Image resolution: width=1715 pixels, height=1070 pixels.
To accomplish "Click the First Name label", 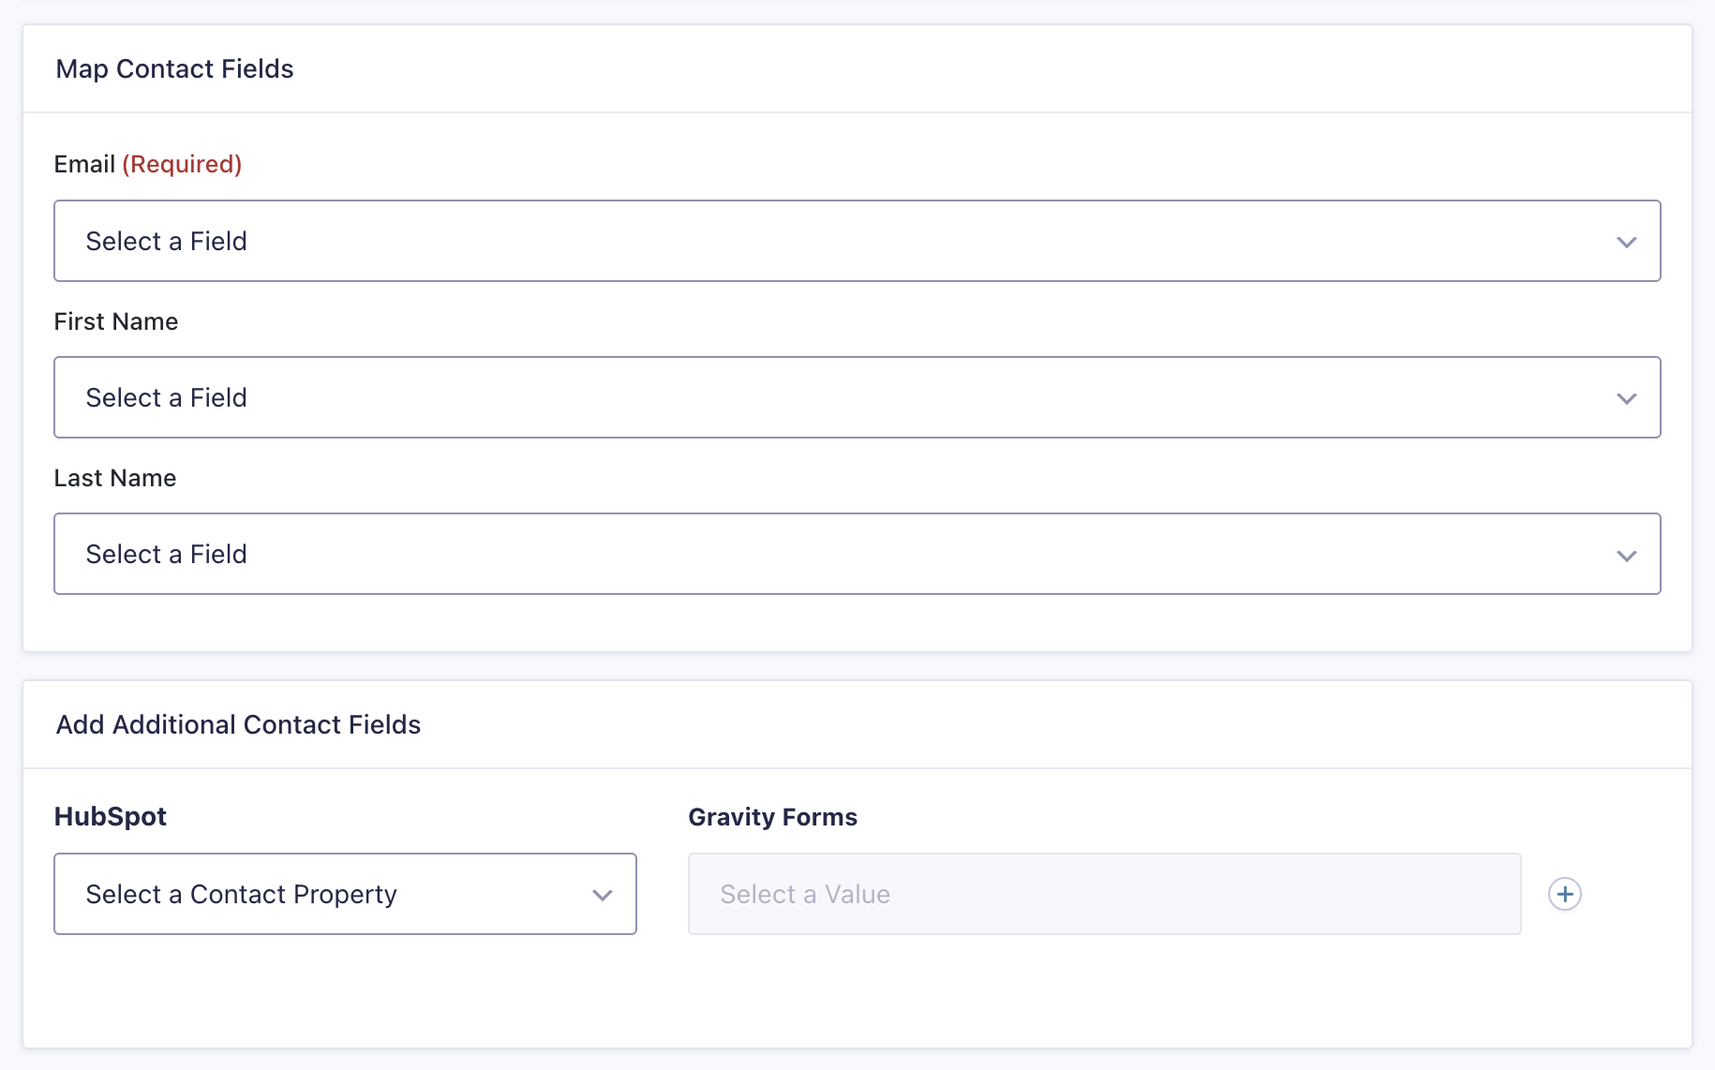I will tap(116, 321).
